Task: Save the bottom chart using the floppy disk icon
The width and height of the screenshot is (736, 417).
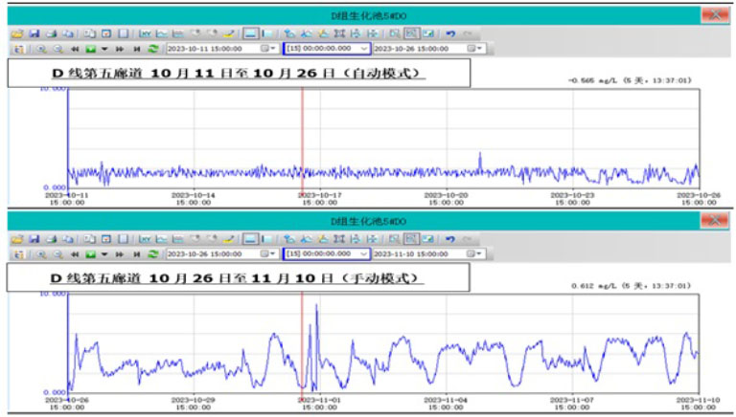Action: [34, 239]
